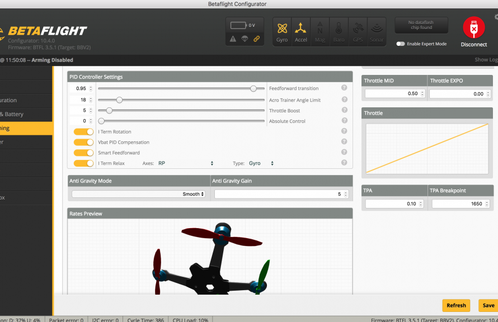Click the Throttle Boost slider handle
Screen dimensions: 498x322
tap(109, 110)
